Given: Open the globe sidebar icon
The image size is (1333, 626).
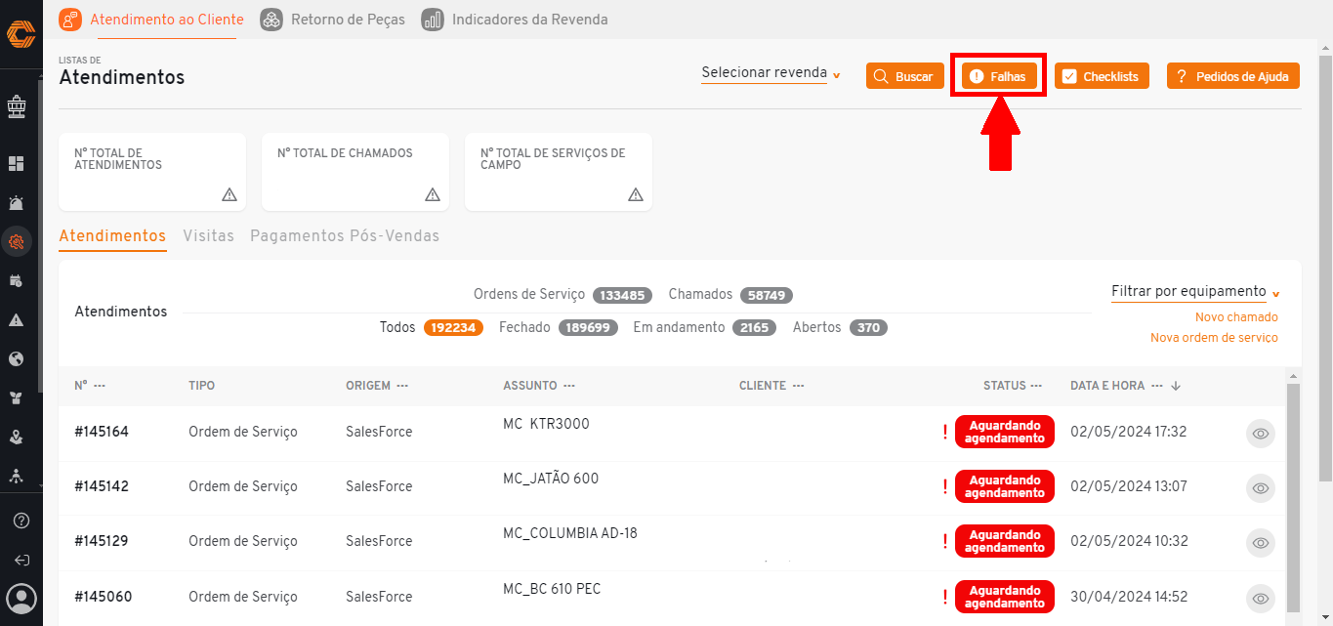Looking at the screenshot, I should coord(16,359).
